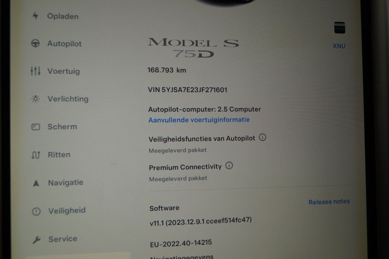Open Aanvullende voertuiginformatie link
This screenshot has height=259, width=389.
tap(199, 120)
